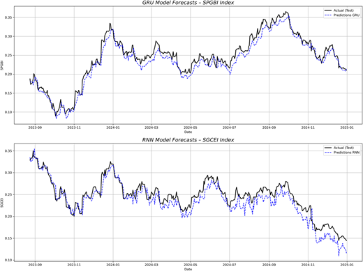Click y-tick '0.25' on SGCEI chart
The image size is (363, 271).
(8, 194)
